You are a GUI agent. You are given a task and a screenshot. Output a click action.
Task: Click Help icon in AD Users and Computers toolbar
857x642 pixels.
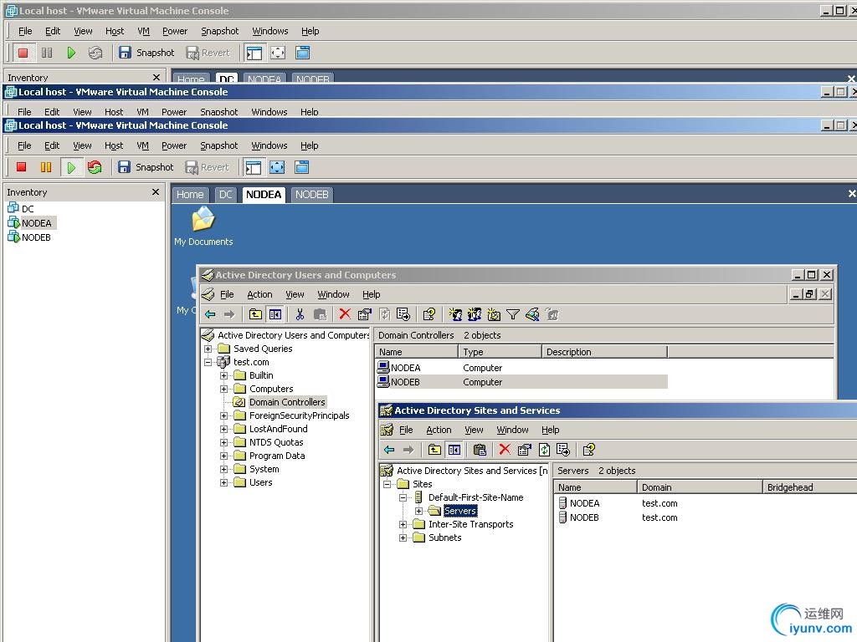point(429,314)
